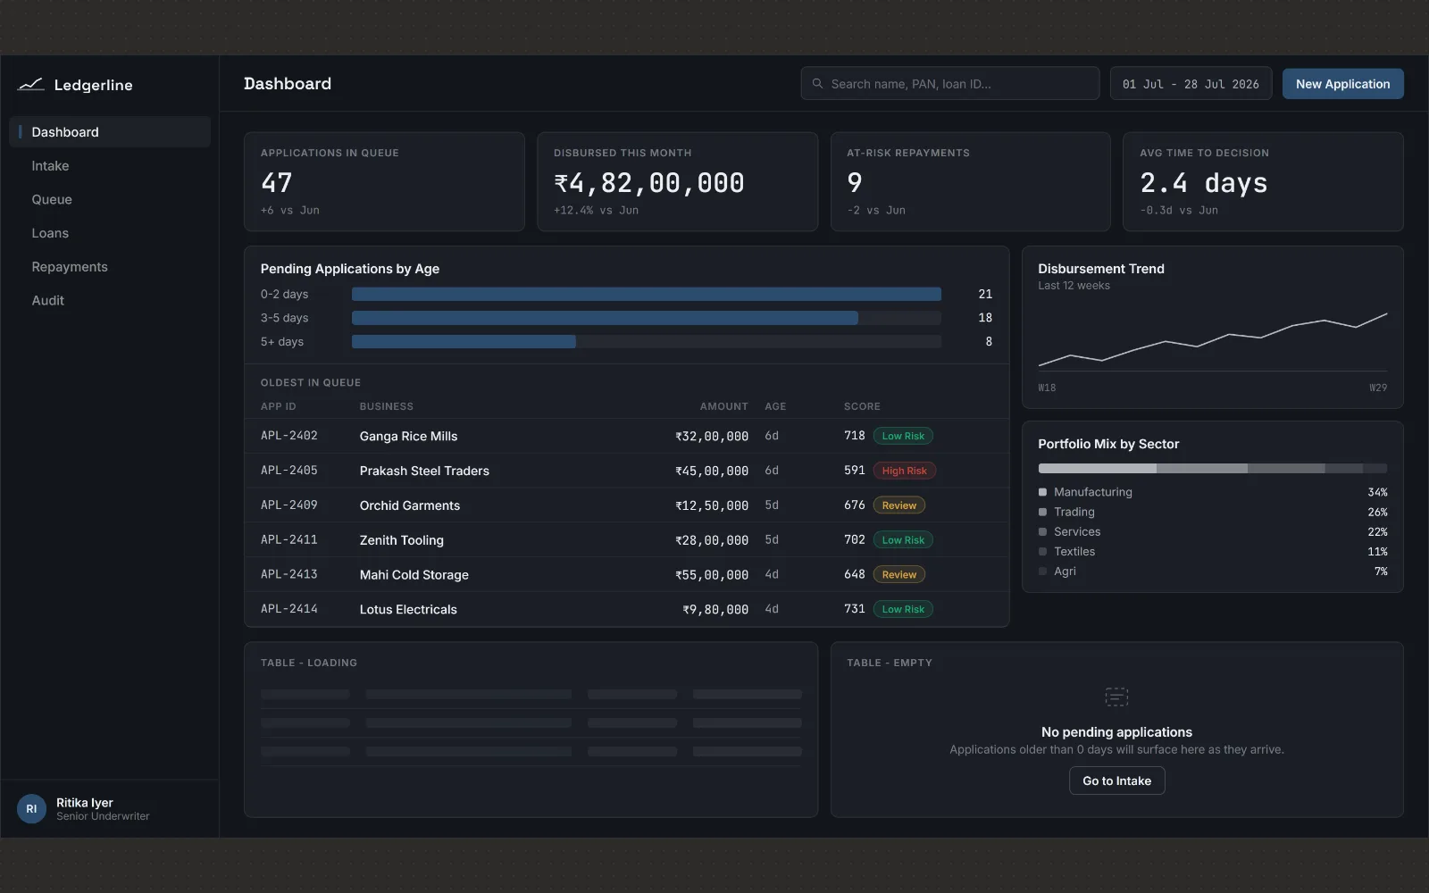
Task: Click the Dashboard page title
Action: [288, 84]
